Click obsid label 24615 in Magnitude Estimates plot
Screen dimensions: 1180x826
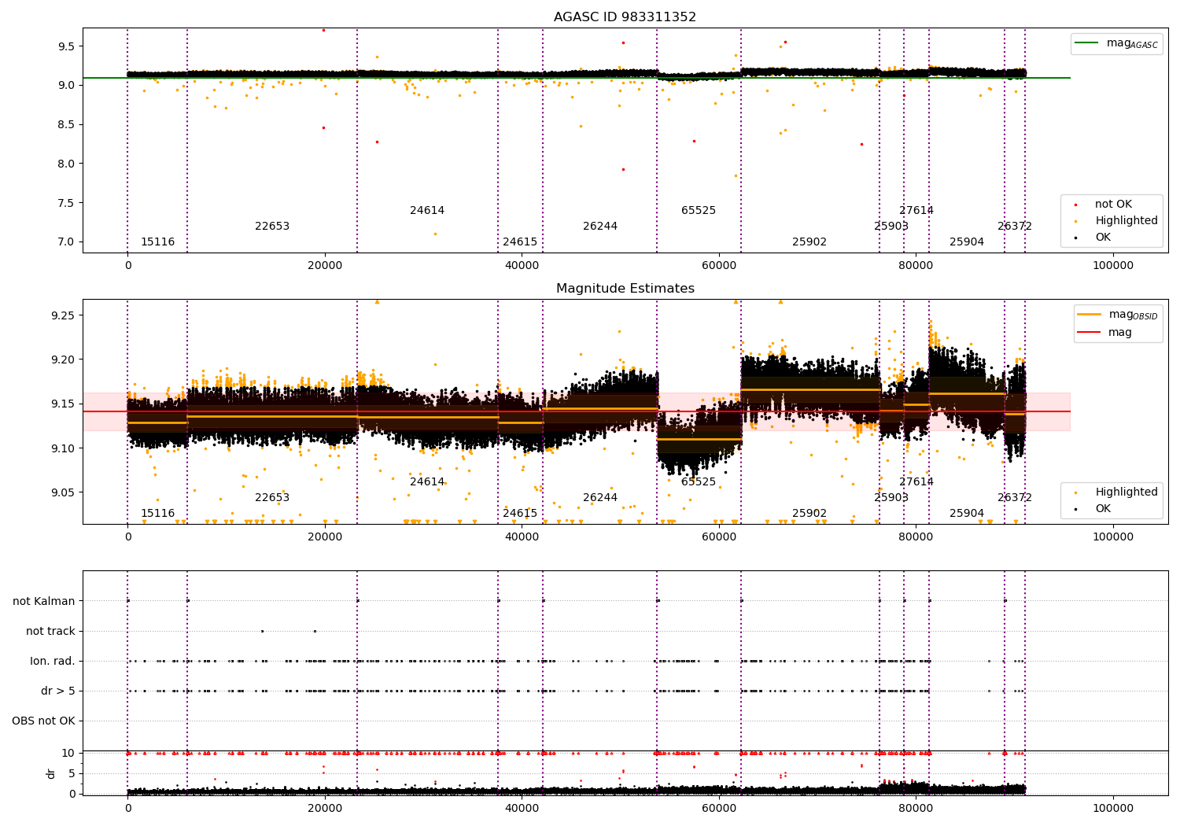click(x=520, y=514)
